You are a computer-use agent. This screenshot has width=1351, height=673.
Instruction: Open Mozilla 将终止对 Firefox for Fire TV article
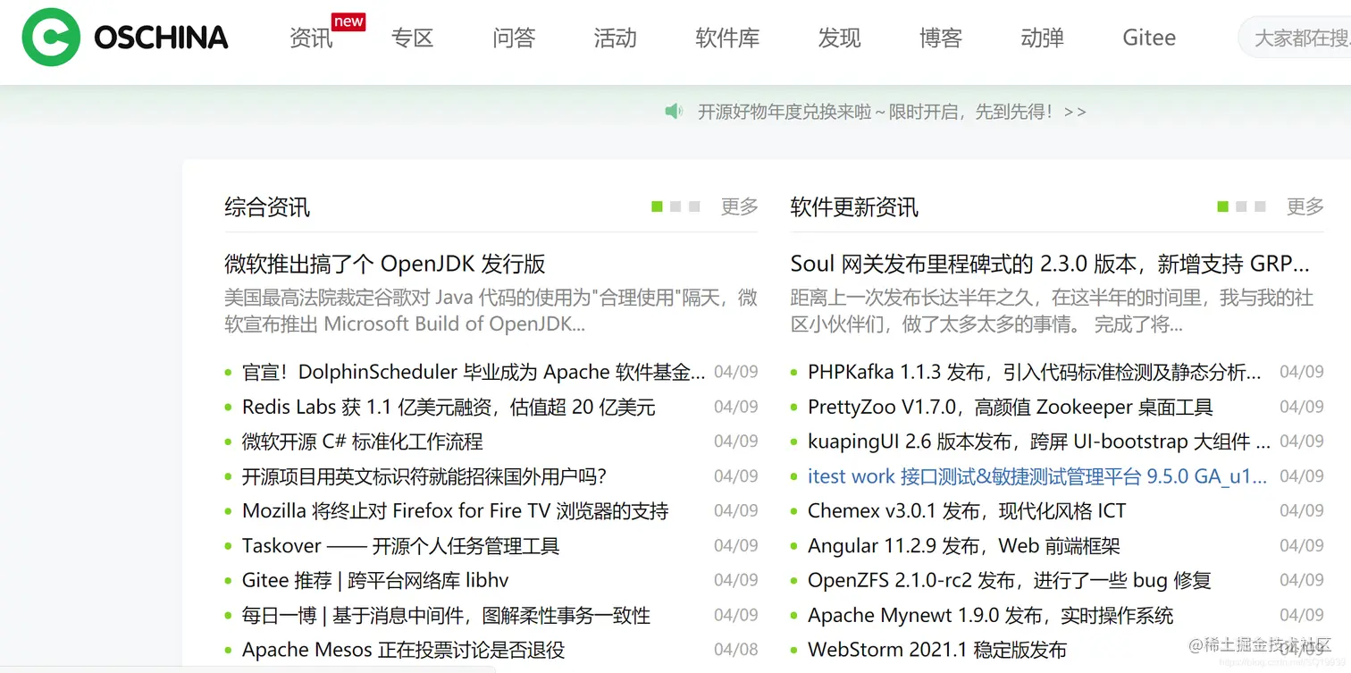pos(456,511)
